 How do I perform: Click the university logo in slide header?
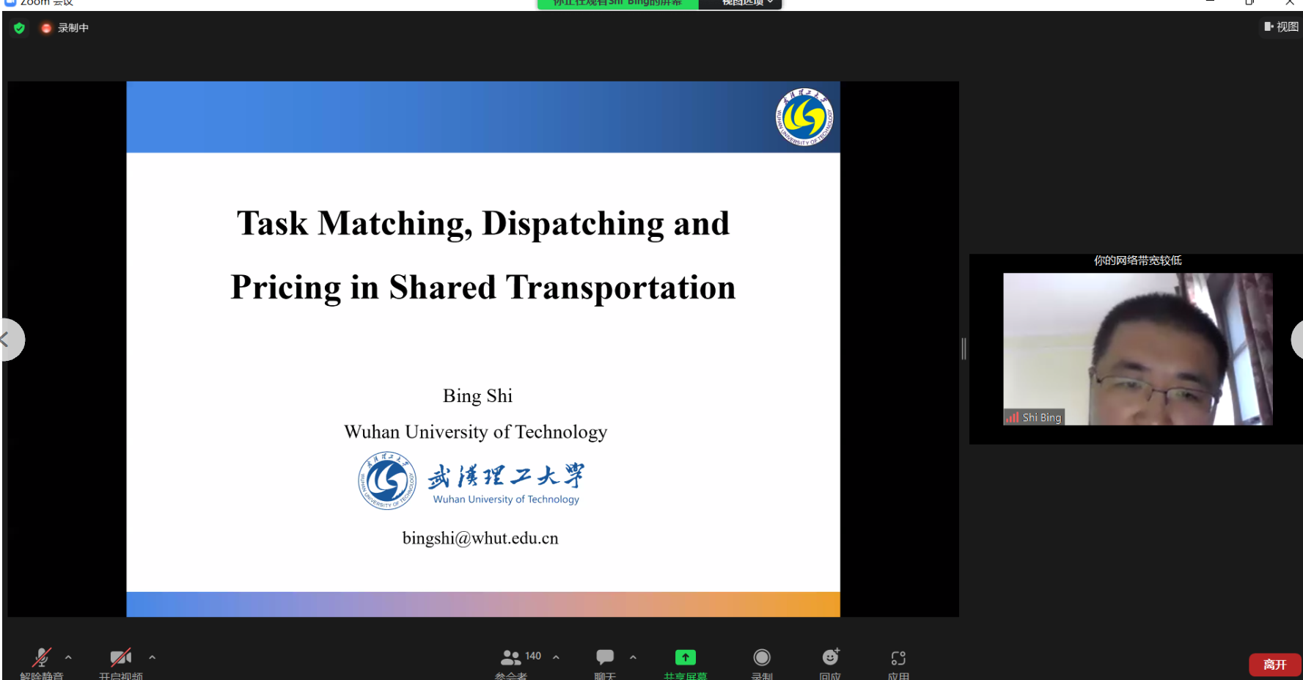pos(804,117)
